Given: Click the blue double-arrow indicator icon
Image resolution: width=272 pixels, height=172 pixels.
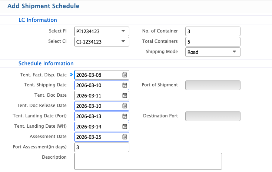Looking at the screenshot, I should click(71, 75).
